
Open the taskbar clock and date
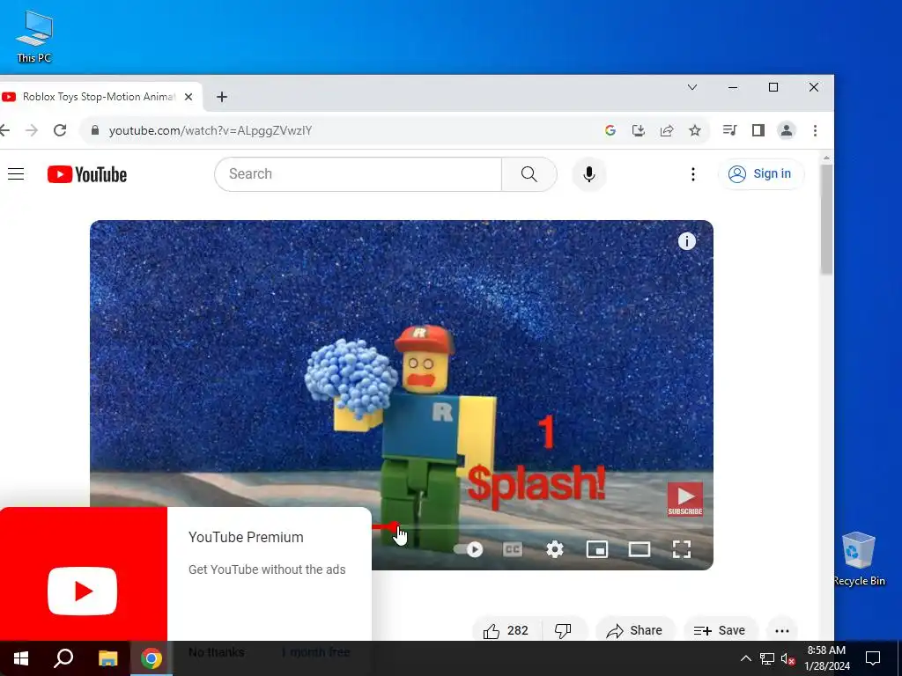[x=826, y=658]
